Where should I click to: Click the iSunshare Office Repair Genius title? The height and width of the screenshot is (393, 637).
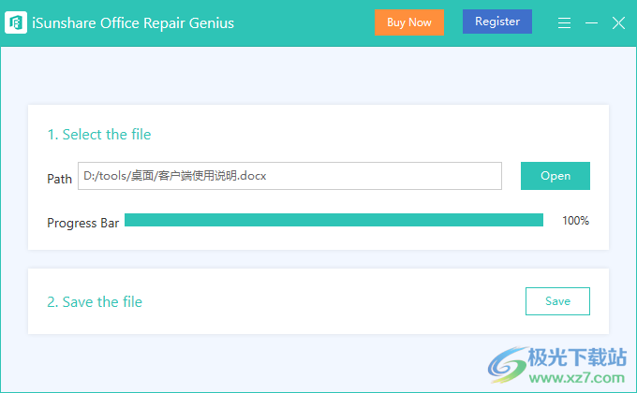point(133,23)
